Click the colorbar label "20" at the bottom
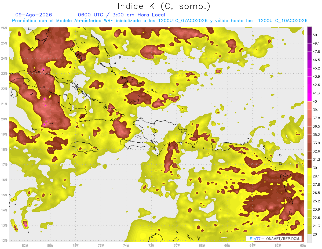The width and height of the screenshot is (322, 249). [x=315, y=234]
